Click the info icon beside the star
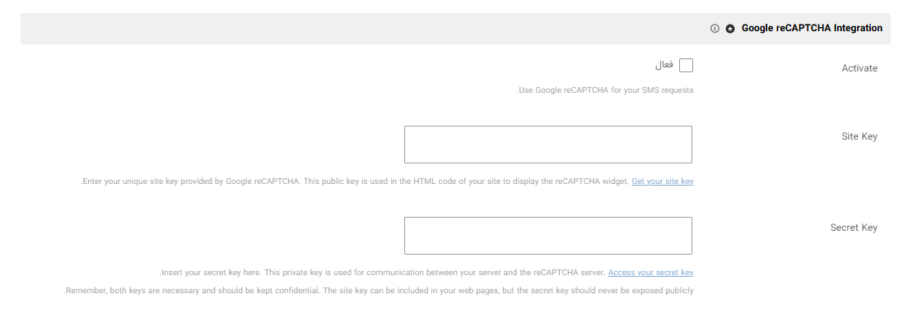This screenshot has width=908, height=322. coord(715,28)
